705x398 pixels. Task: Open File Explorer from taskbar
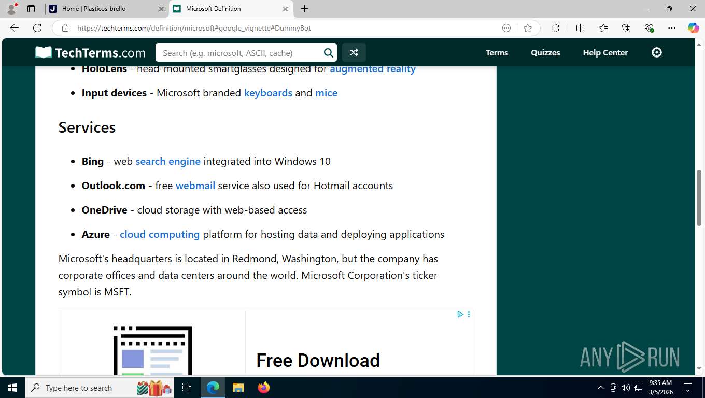coord(238,388)
